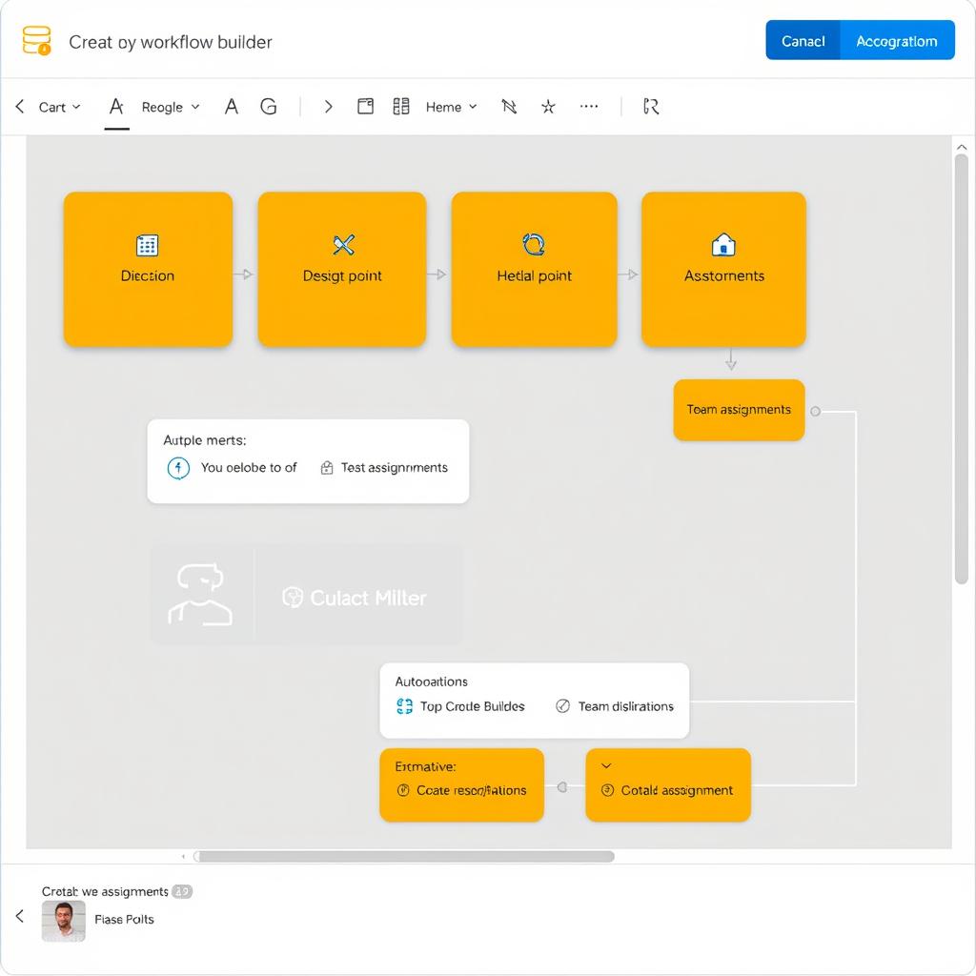Select the Top Crode Buildes automation icon
Viewport: 976px width, 976px height.
point(407,706)
